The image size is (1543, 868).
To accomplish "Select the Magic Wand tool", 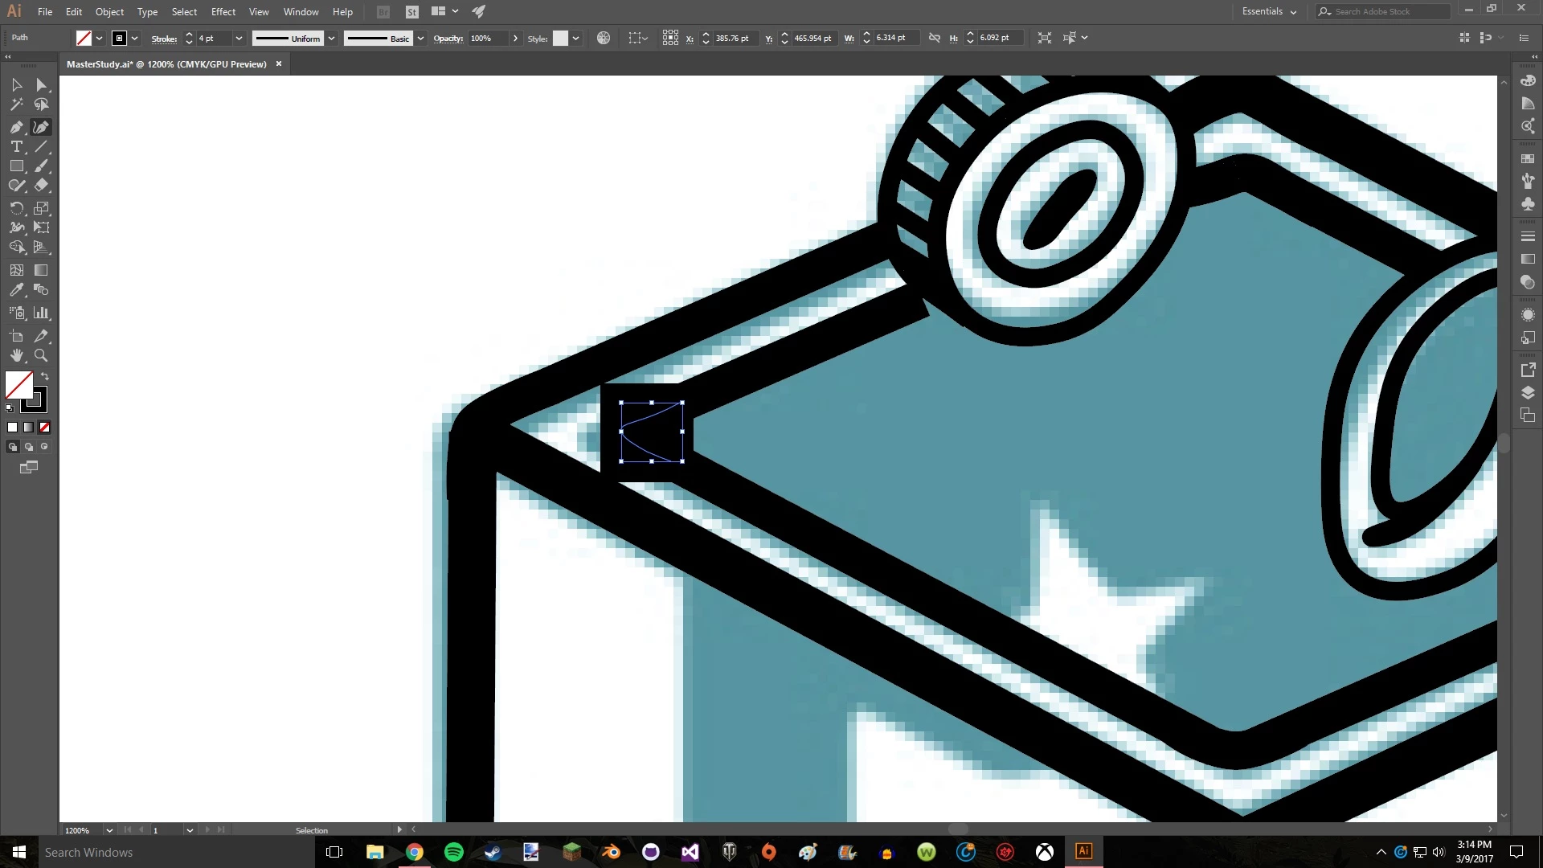I will (x=16, y=104).
